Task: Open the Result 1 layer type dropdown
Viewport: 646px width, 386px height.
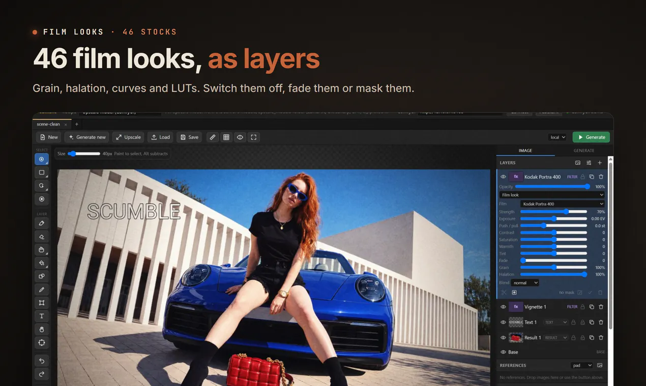Action: pos(555,337)
